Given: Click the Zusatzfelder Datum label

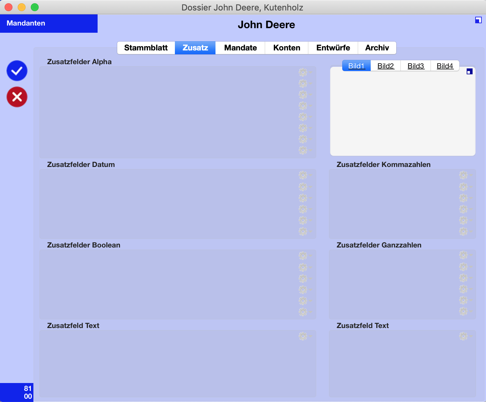Looking at the screenshot, I should tap(81, 165).
